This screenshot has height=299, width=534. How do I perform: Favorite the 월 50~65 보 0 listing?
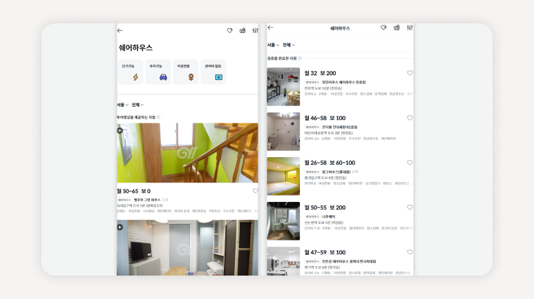pos(255,191)
